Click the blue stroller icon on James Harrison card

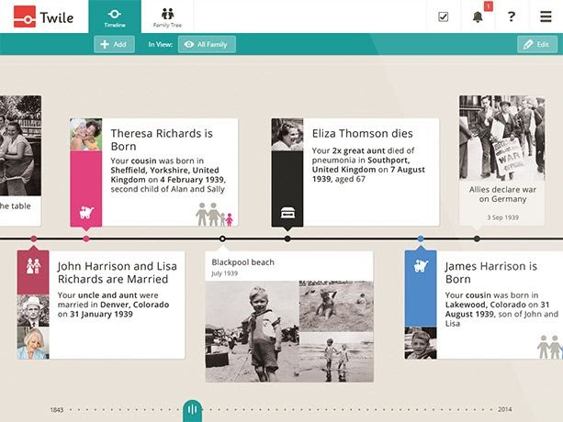pyautogui.click(x=421, y=267)
